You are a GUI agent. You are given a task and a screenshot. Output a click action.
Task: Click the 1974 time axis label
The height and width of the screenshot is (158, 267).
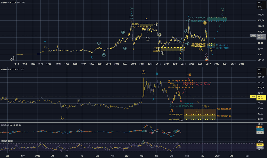point(40,64)
